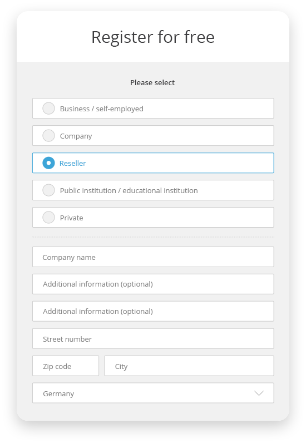Image resolution: width=306 pixels, height=443 pixels.
Task: Click "Public institution / educational institution" label text
Action: pyautogui.click(x=129, y=191)
